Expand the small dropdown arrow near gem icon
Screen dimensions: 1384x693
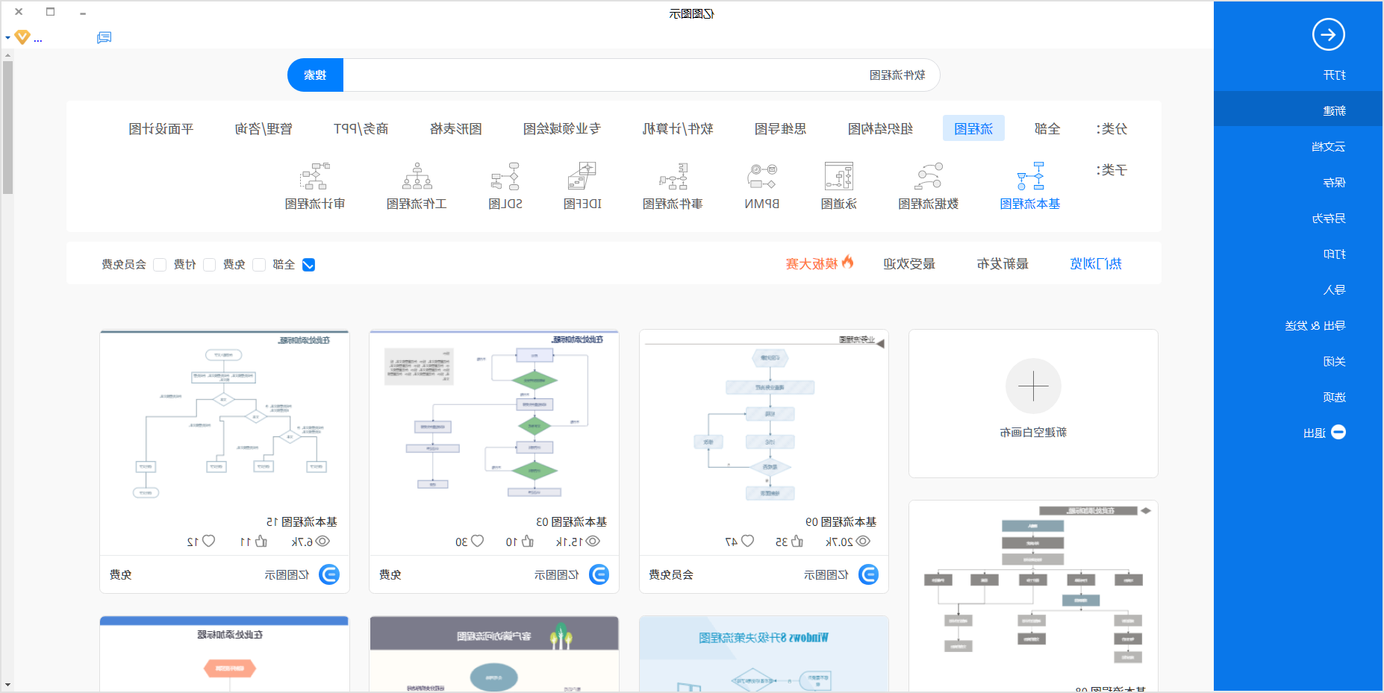point(7,37)
